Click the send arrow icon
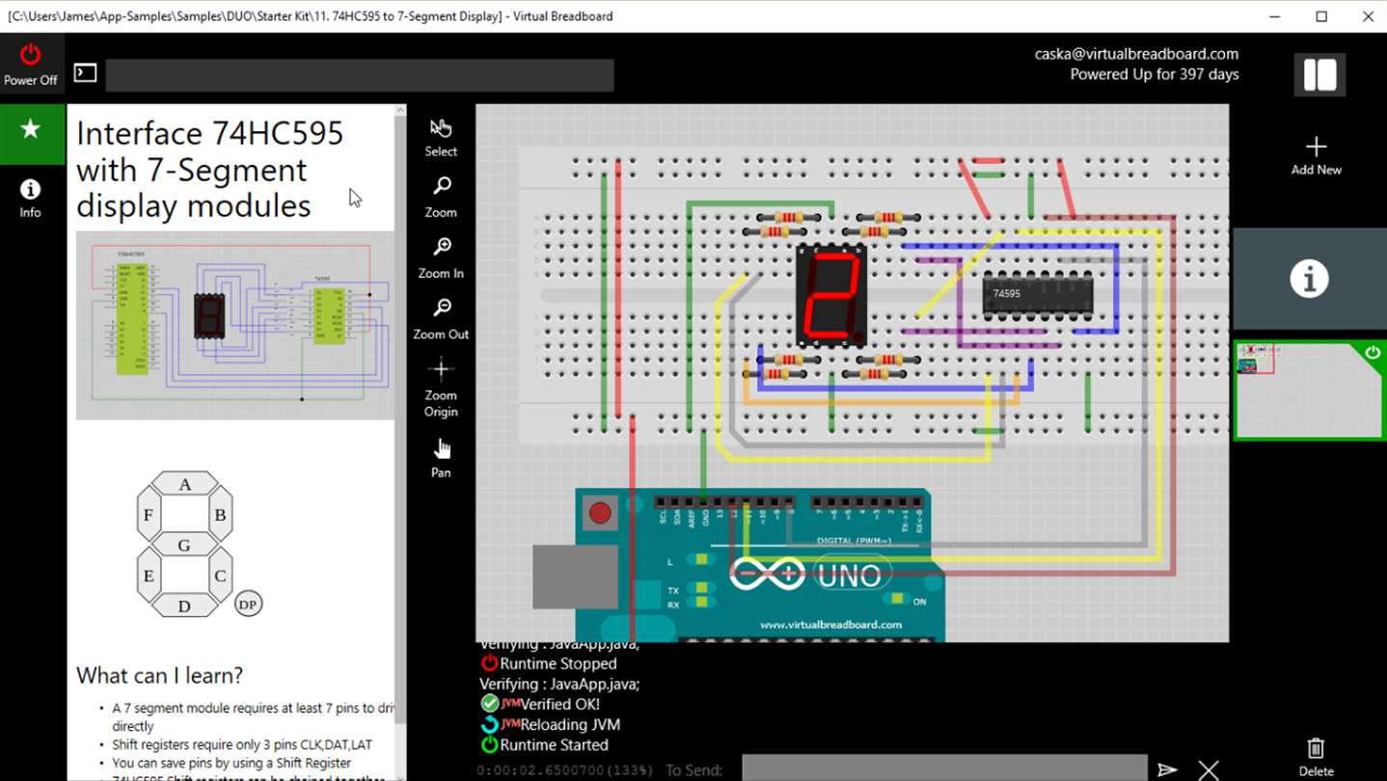1387x781 pixels. [1167, 769]
